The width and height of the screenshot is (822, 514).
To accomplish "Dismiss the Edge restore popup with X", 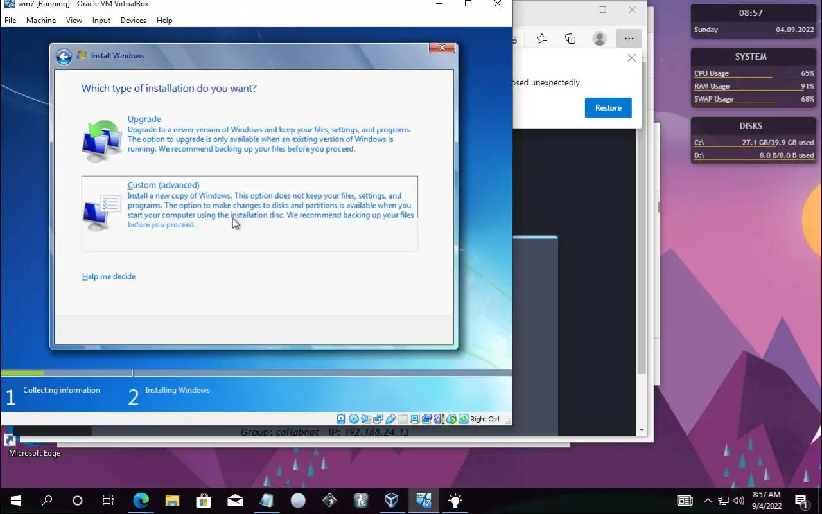I will [631, 58].
